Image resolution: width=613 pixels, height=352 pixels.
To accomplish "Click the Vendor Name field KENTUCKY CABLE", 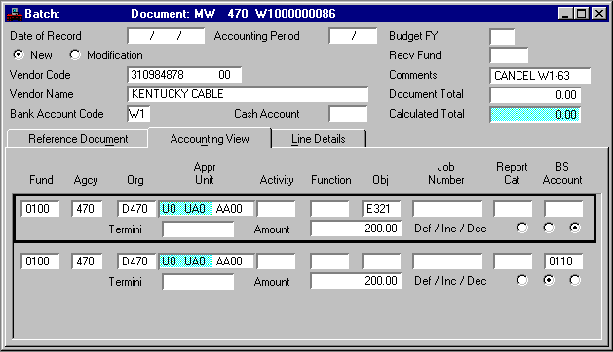I will [x=248, y=94].
